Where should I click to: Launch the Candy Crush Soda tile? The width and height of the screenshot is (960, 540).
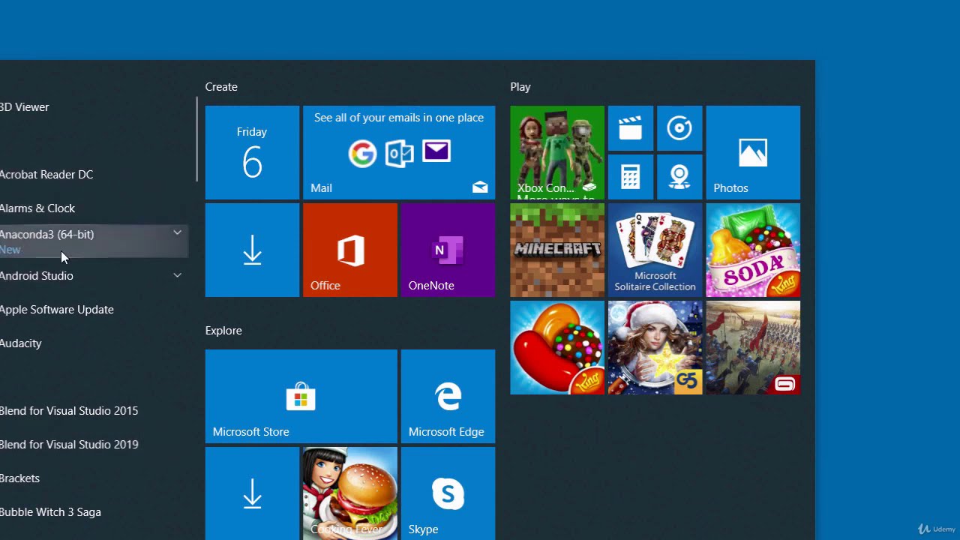pos(753,250)
